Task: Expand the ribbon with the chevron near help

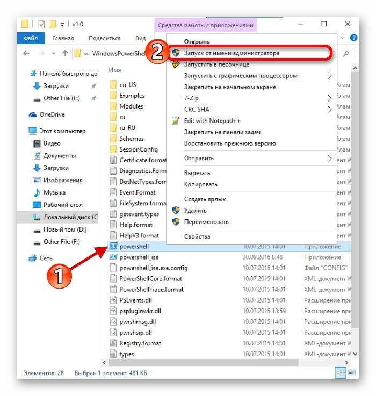Action: point(343,38)
